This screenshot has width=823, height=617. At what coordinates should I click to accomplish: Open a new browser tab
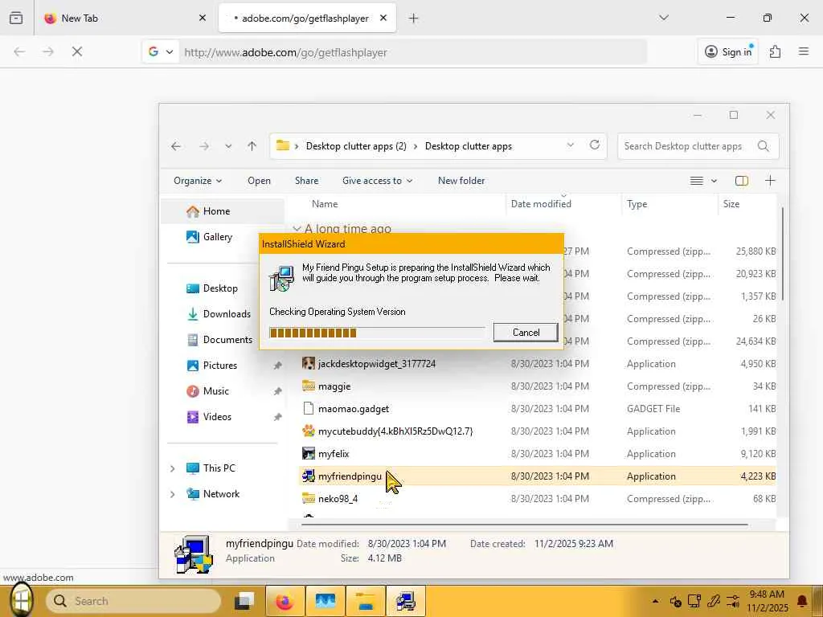(x=414, y=18)
